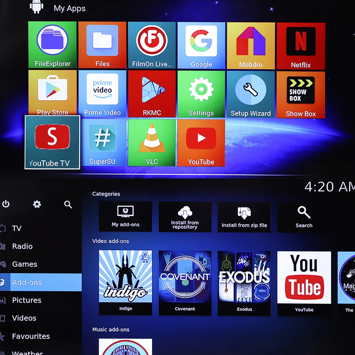This screenshot has width=355, height=355.
Task: Launch Prime Video app
Action: point(102,94)
